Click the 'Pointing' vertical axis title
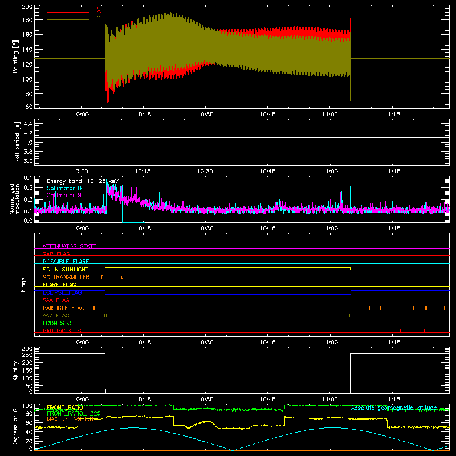The width and height of the screenshot is (456, 456). (15, 56)
